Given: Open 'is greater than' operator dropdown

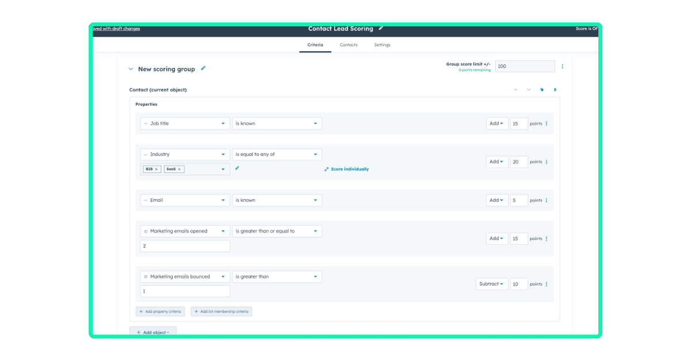Looking at the screenshot, I should [277, 276].
